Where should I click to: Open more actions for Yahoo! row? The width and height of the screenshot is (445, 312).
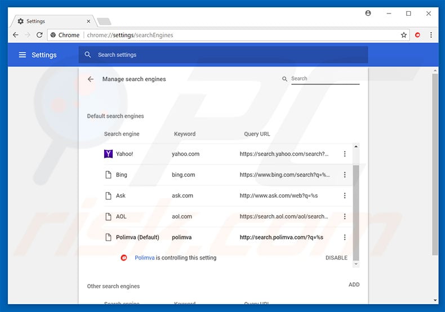345,154
